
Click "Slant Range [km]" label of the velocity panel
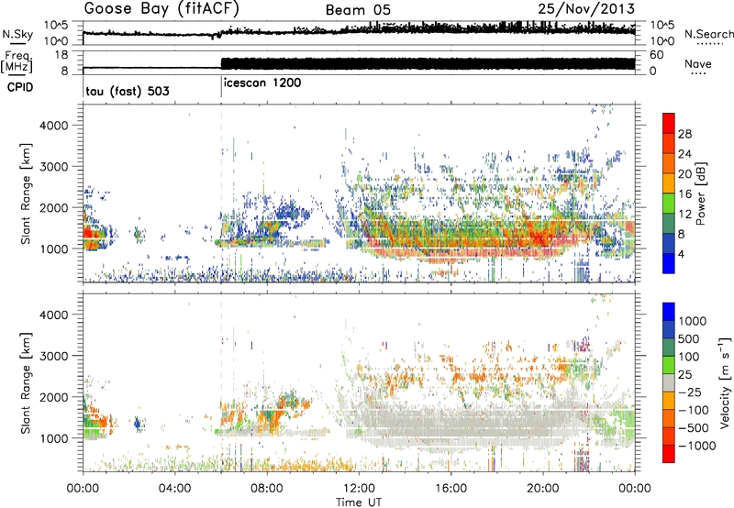tap(26, 383)
